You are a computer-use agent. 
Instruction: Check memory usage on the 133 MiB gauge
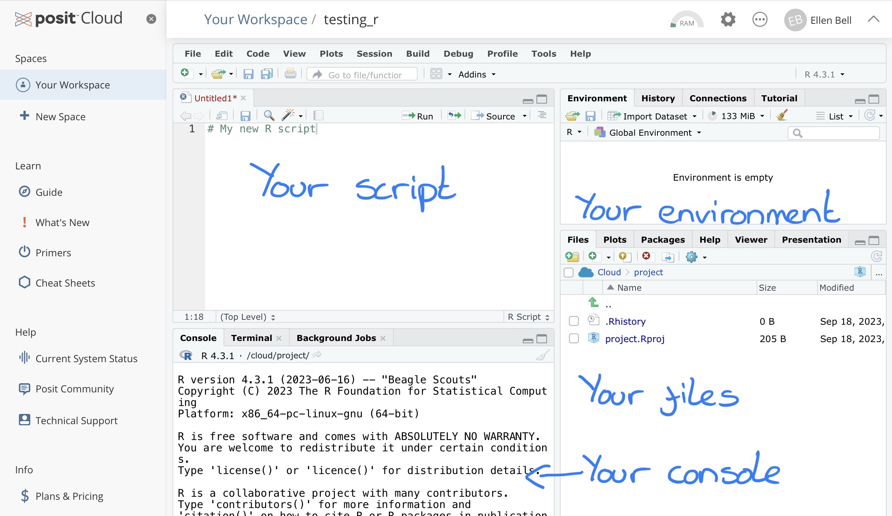click(735, 116)
